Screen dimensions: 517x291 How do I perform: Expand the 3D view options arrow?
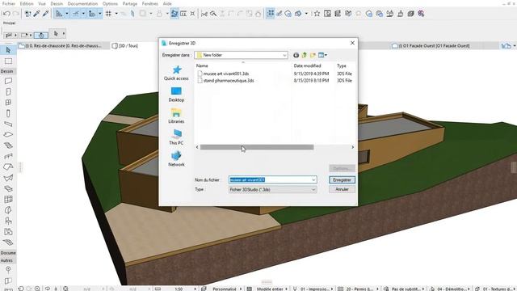coord(306,14)
